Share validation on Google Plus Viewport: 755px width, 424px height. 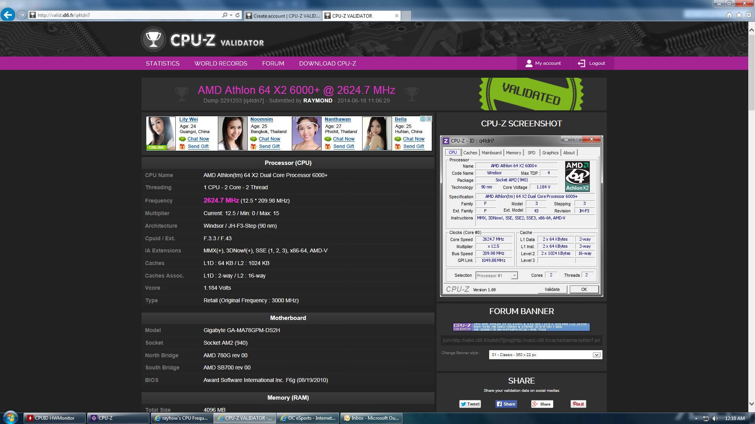[x=542, y=404]
